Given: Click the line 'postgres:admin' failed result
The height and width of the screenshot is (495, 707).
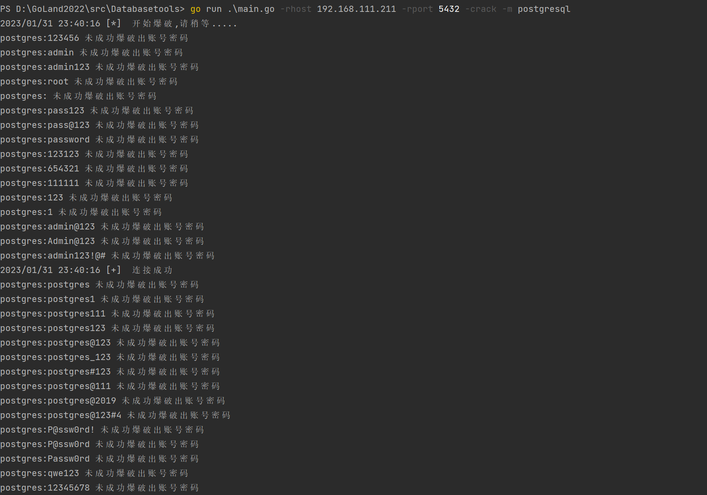Looking at the screenshot, I should tap(92, 52).
